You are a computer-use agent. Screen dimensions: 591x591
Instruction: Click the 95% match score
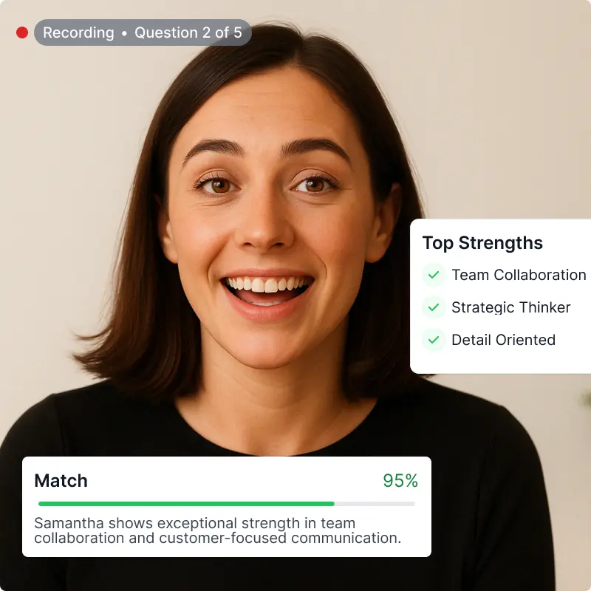pos(400,481)
